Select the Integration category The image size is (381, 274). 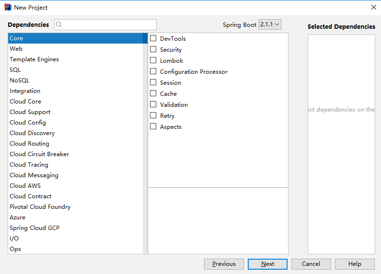(x=76, y=91)
